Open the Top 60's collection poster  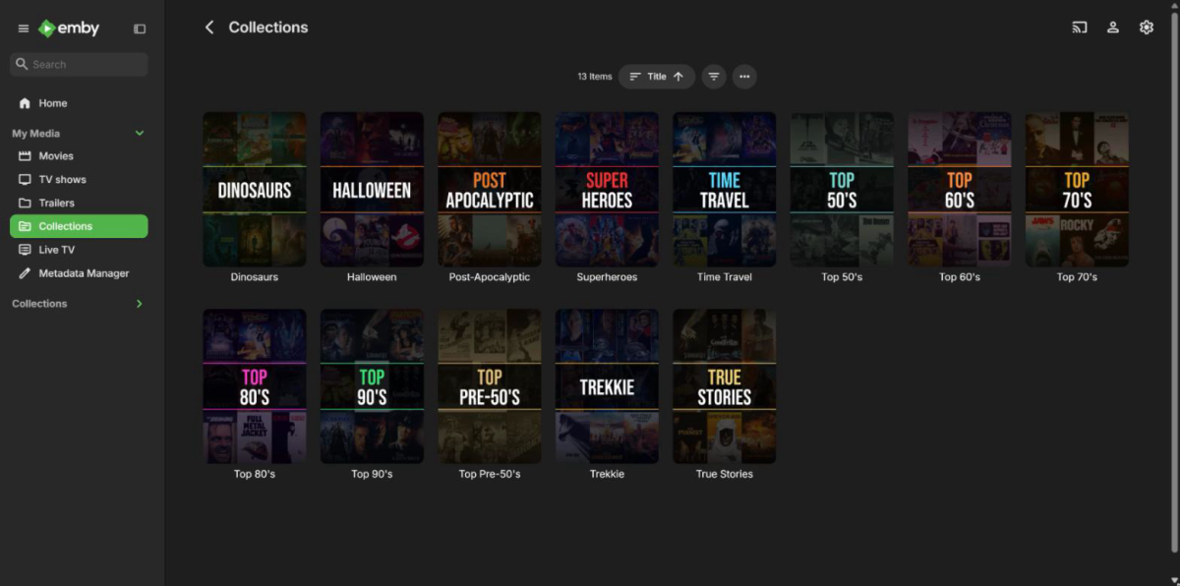pos(960,189)
